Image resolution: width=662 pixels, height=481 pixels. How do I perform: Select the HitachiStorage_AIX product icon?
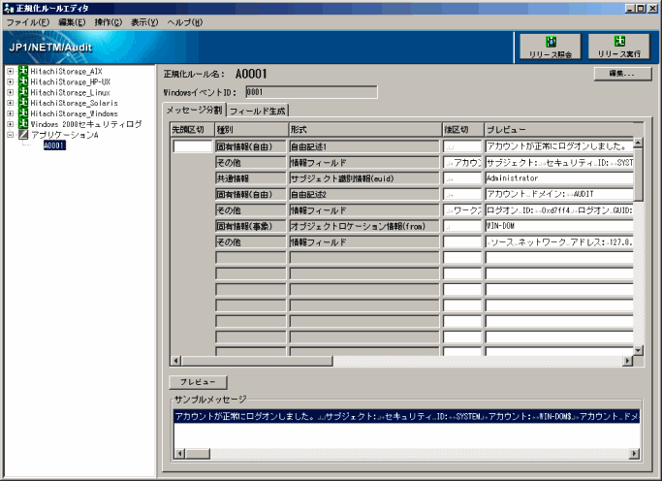(22, 72)
